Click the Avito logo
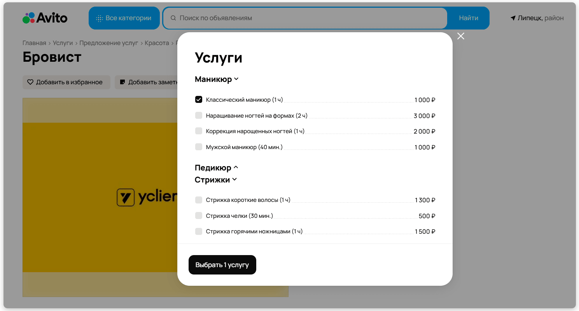 (44, 17)
